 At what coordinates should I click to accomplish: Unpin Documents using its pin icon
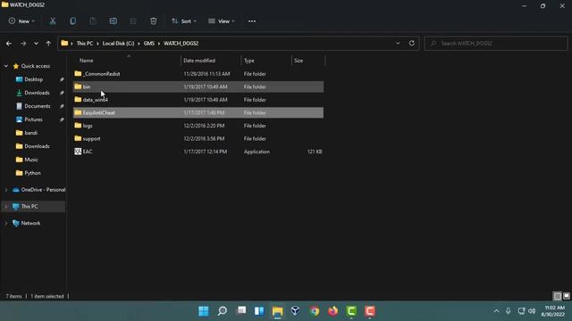pos(62,106)
